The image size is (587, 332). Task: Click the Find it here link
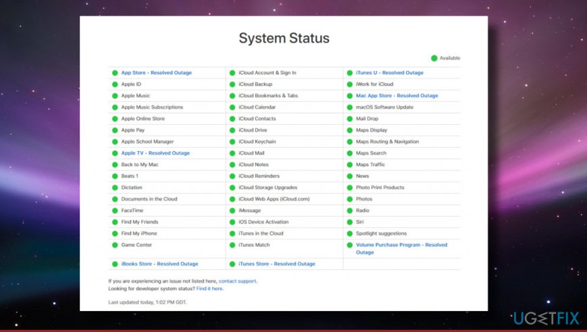209,289
